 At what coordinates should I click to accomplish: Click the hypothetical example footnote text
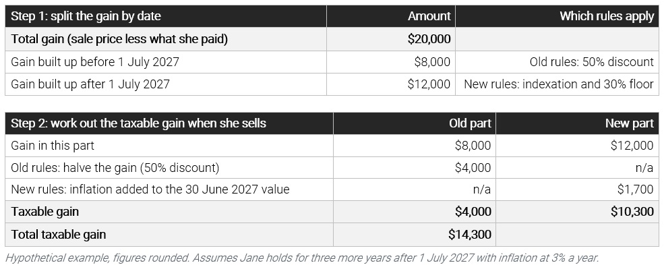[301, 258]
